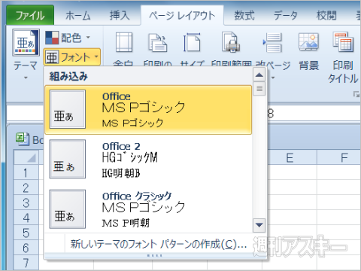361x271 pixels.
Task: Open the ファイル tab
Action: click(30, 16)
